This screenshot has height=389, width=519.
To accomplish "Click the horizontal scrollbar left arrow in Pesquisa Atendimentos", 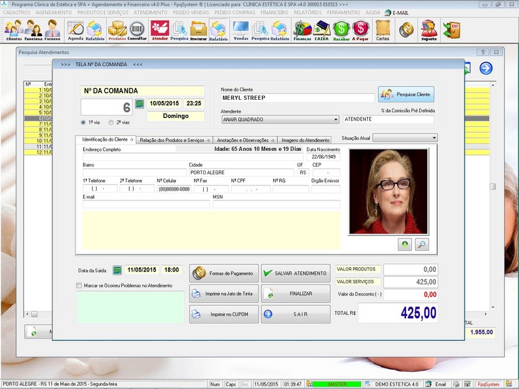I will coord(27,314).
